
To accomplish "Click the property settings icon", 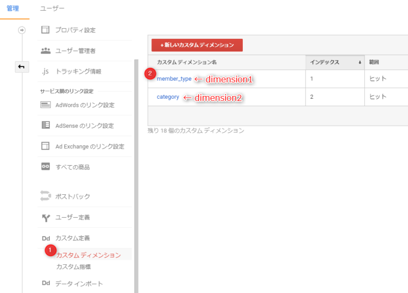I will (46, 30).
